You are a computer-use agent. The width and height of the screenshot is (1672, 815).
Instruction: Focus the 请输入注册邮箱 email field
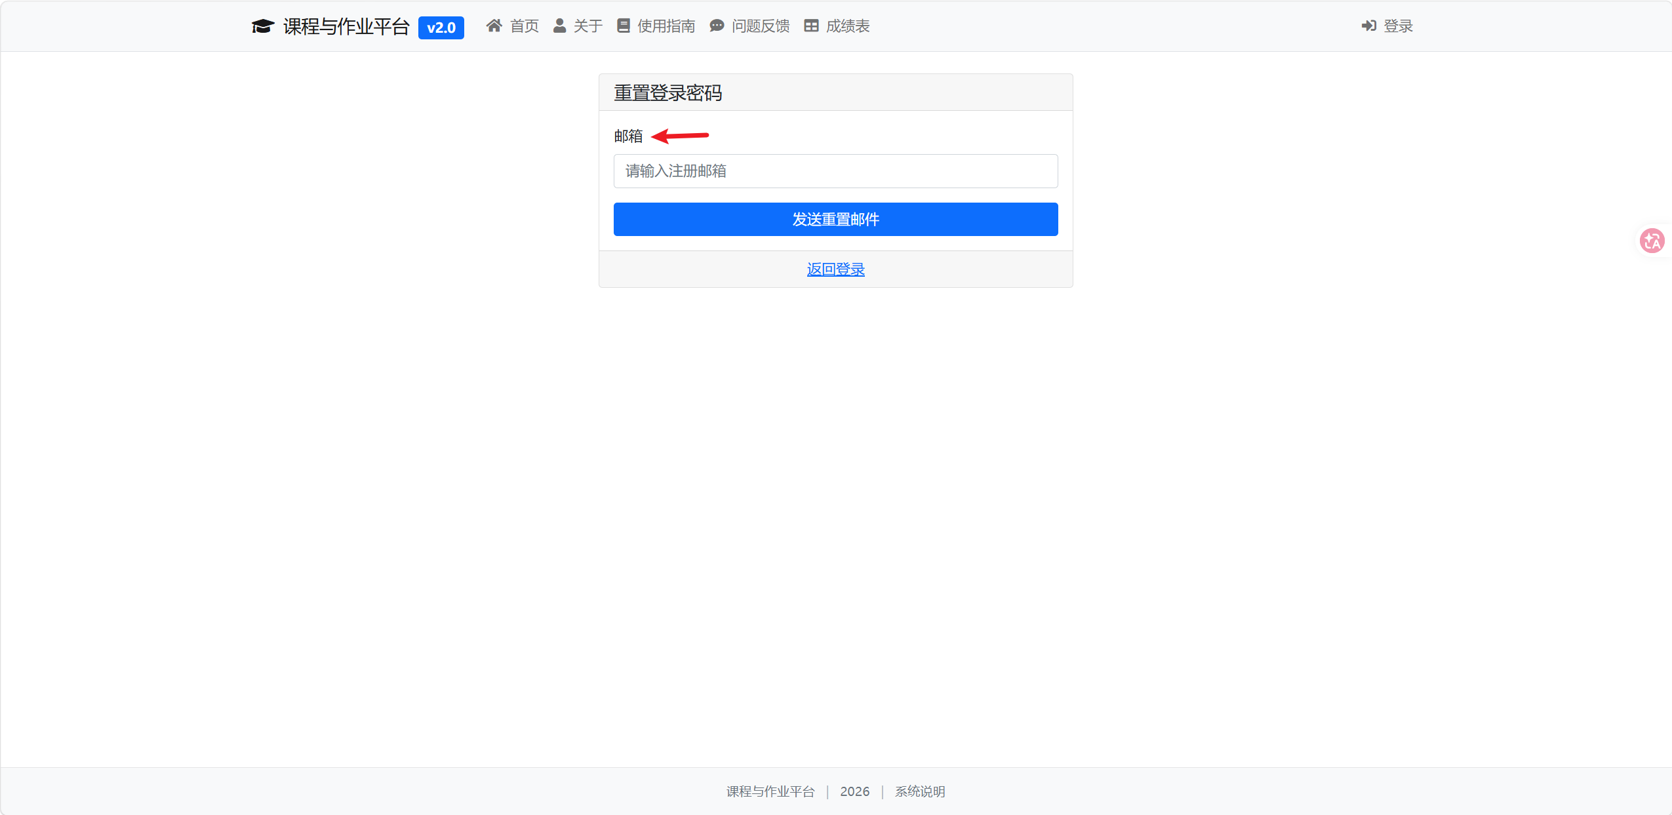[835, 171]
